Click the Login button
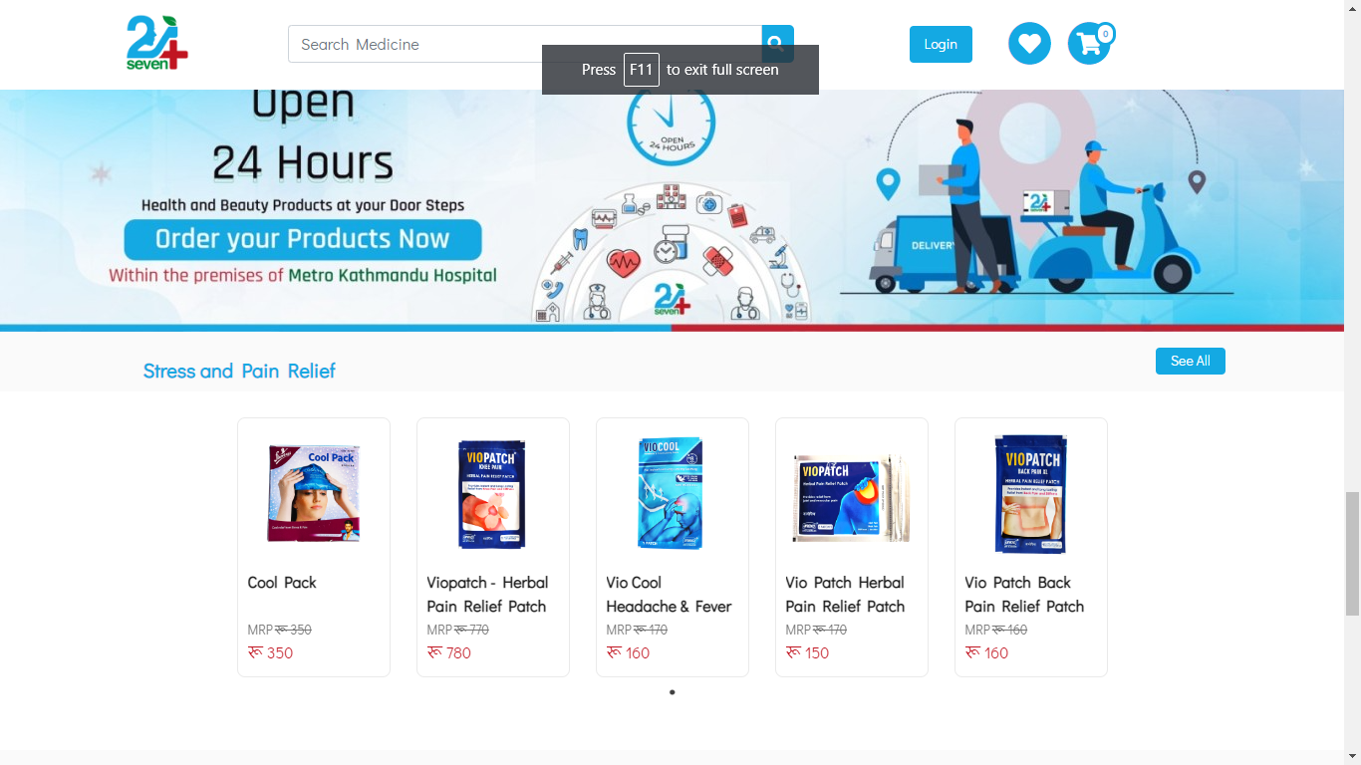1361x765 pixels. [941, 44]
